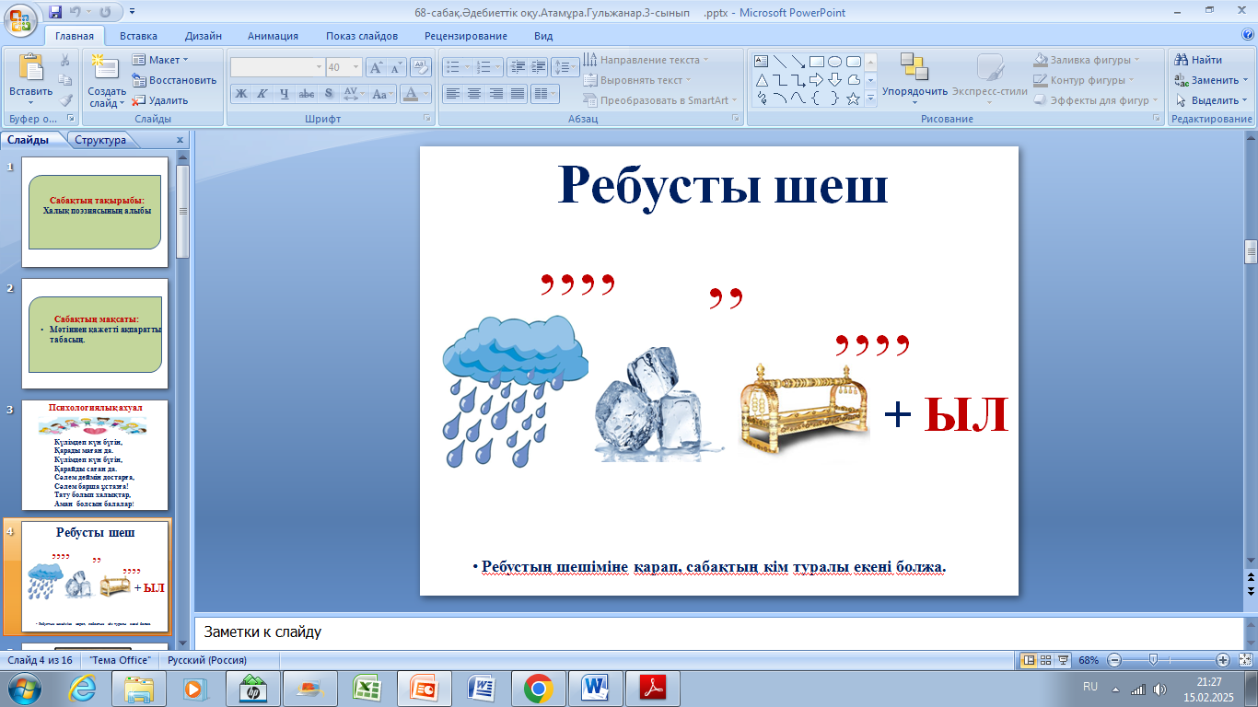Switch to the Структура outline tab
The height and width of the screenshot is (707, 1258).
click(100, 140)
